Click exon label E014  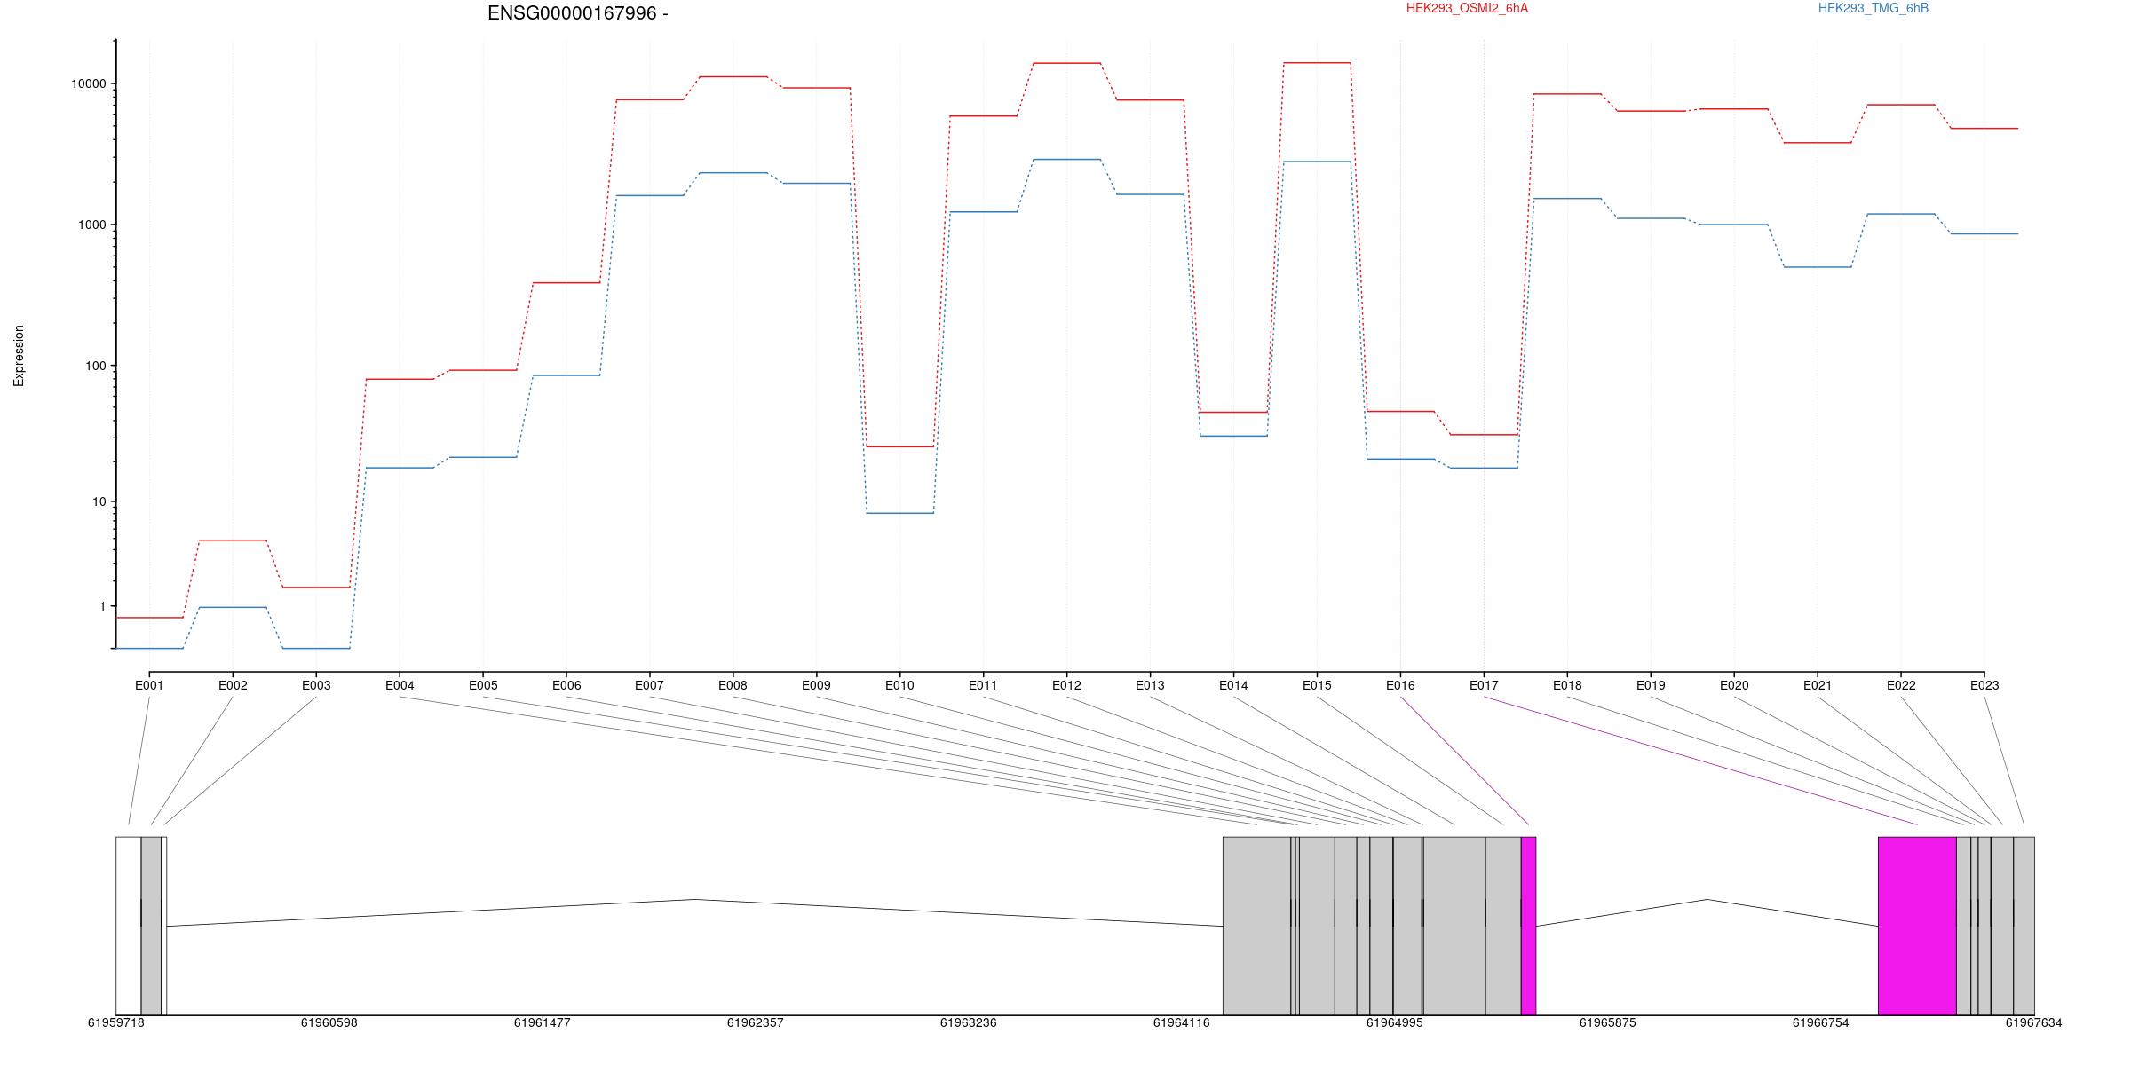[1233, 685]
